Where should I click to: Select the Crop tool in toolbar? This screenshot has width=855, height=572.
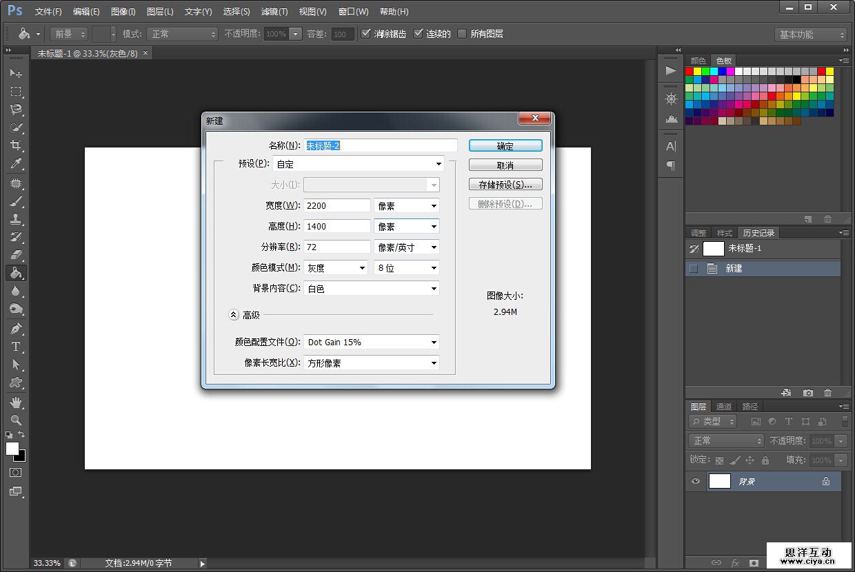(16, 145)
